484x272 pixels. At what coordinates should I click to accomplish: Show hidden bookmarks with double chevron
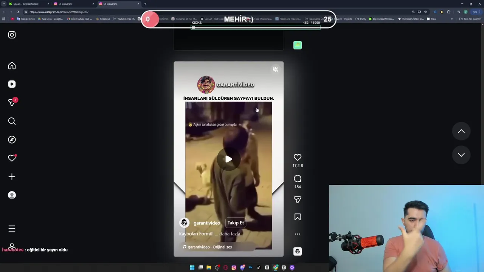coord(451,19)
